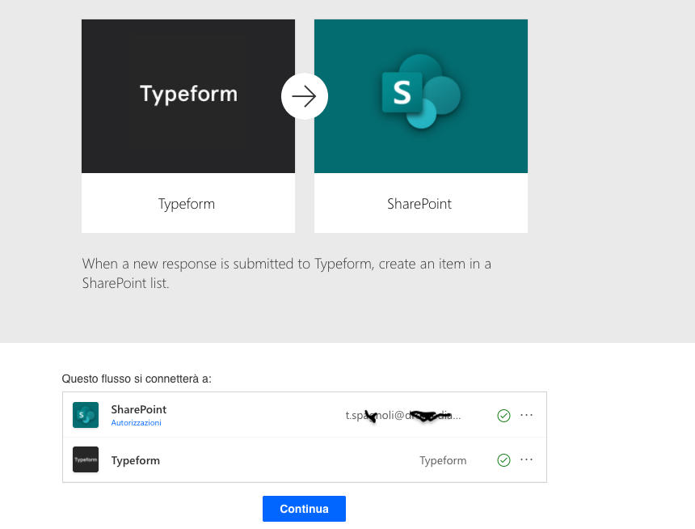Click the 'Questo flusso si connetterà a:' heading
The width and height of the screenshot is (695, 529).
137,379
